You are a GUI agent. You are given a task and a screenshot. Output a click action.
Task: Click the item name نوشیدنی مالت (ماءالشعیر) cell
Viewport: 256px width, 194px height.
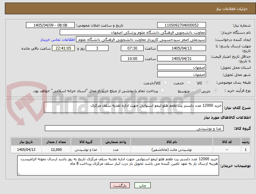[x=172, y=150]
